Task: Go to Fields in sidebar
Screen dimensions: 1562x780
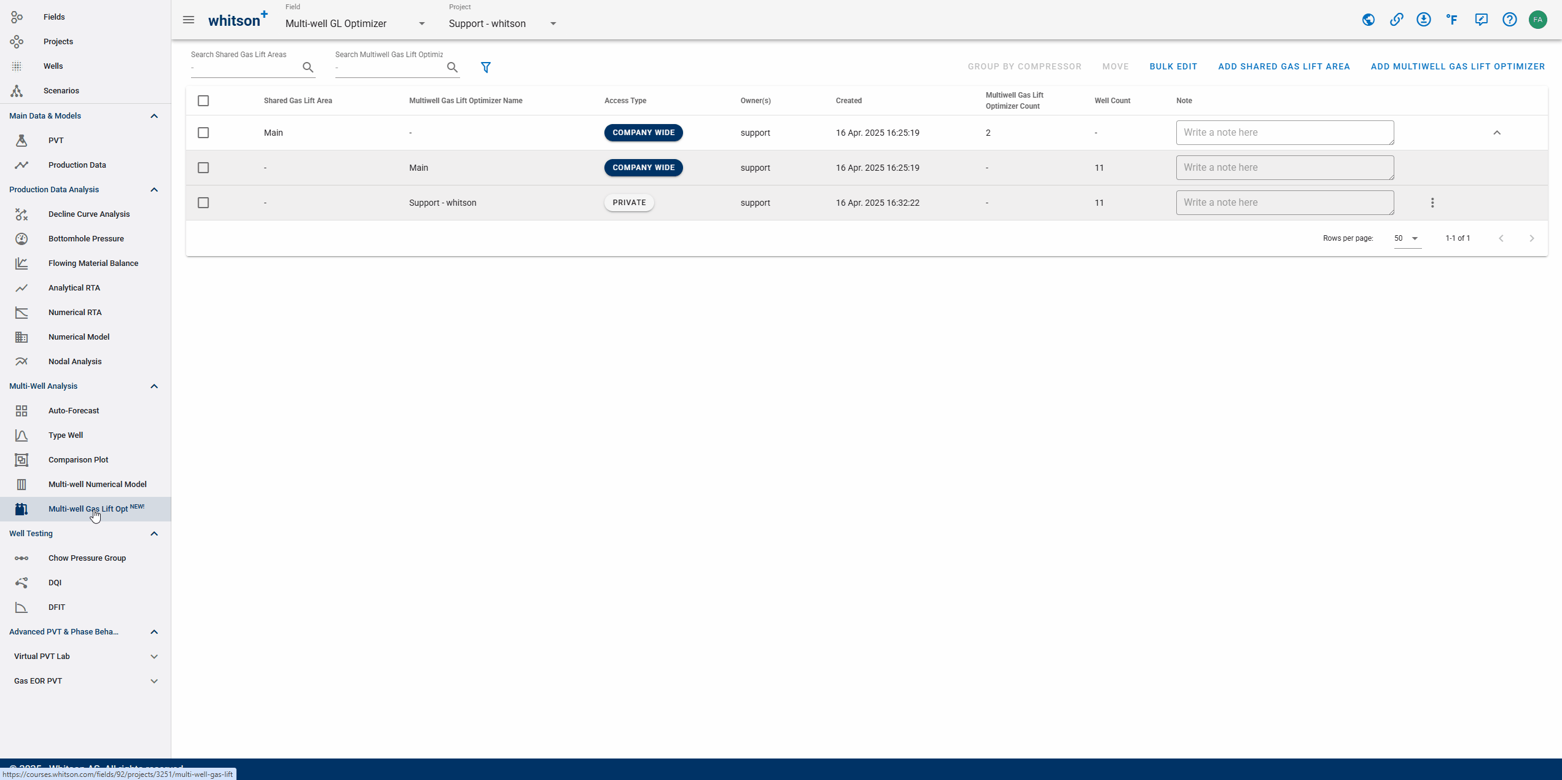Action: [85, 17]
